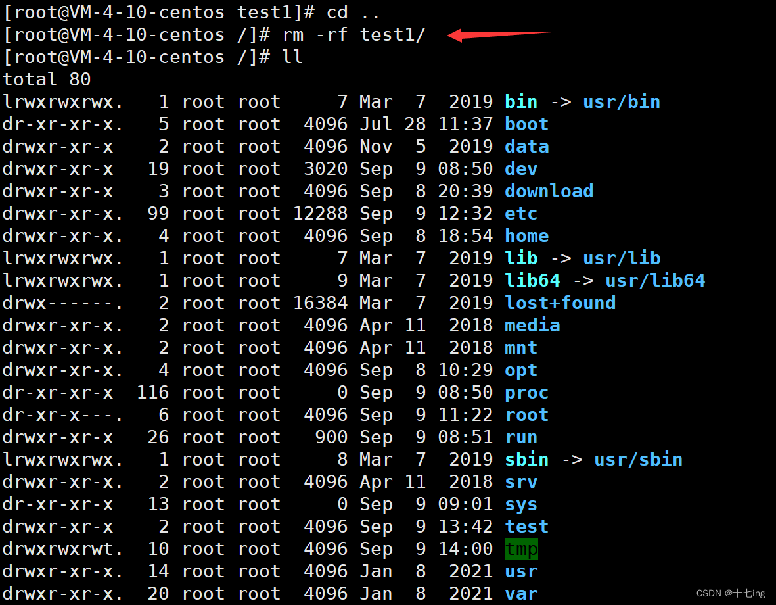This screenshot has height=605, width=776.
Task: Select the 'll' command on the third line
Action: [x=292, y=57]
